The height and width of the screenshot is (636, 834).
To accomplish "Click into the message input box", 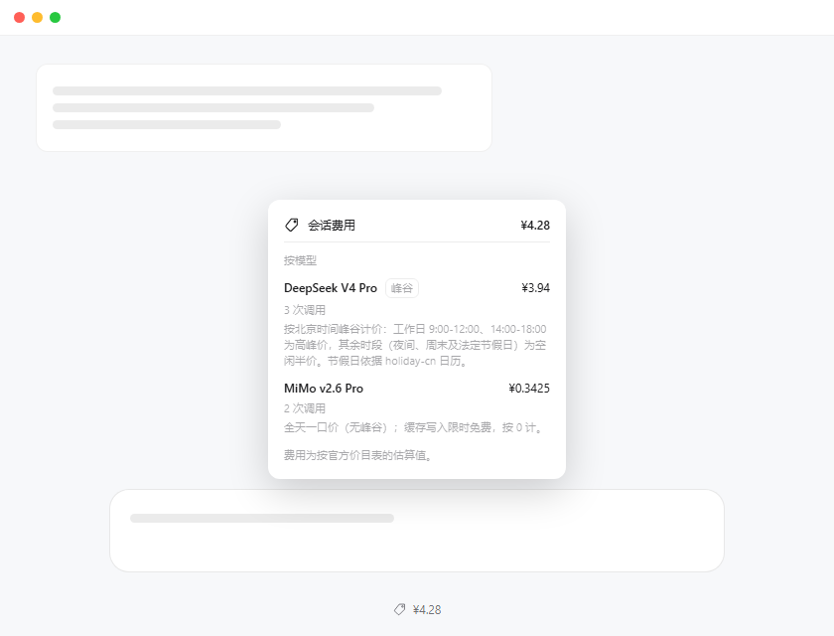I will (417, 531).
